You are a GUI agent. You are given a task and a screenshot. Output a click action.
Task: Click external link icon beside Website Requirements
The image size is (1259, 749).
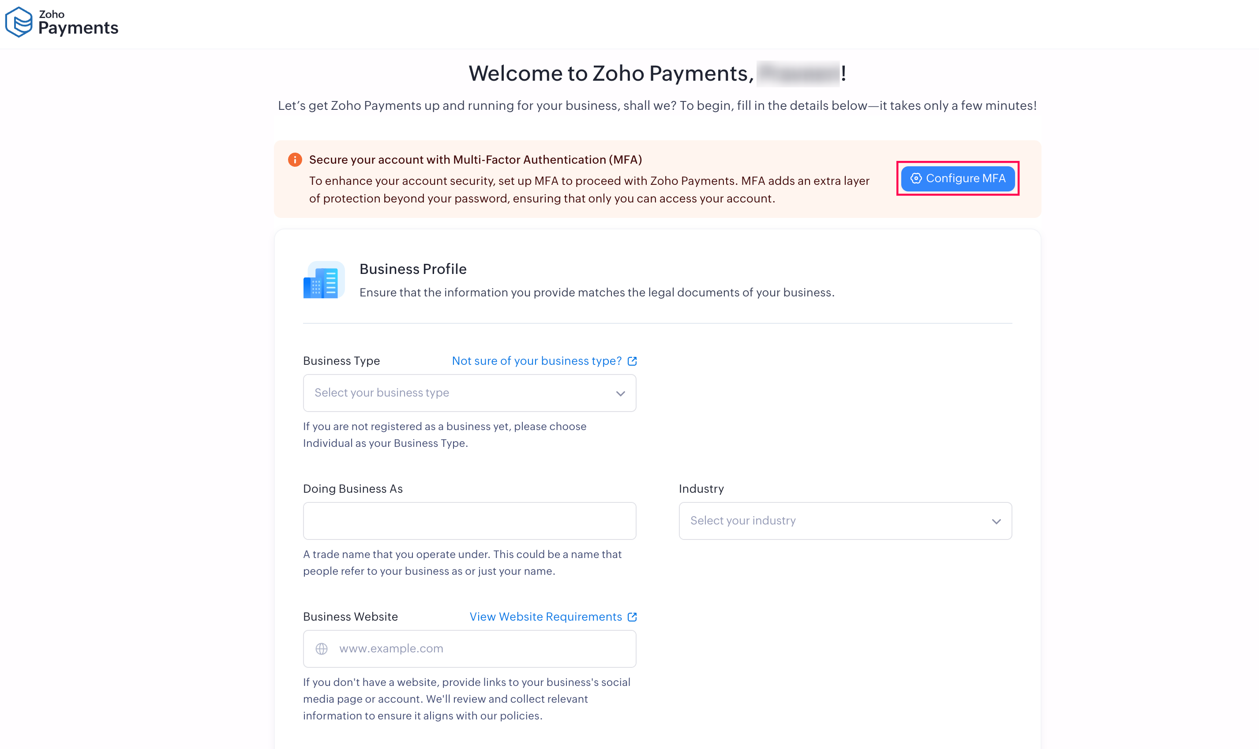632,617
